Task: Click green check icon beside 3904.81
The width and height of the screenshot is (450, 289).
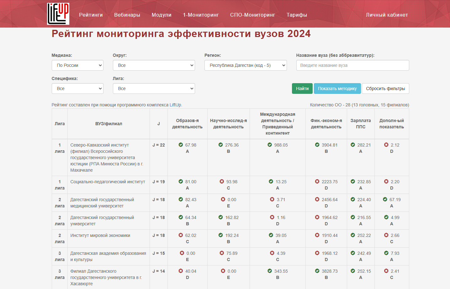Action: pos(317,145)
